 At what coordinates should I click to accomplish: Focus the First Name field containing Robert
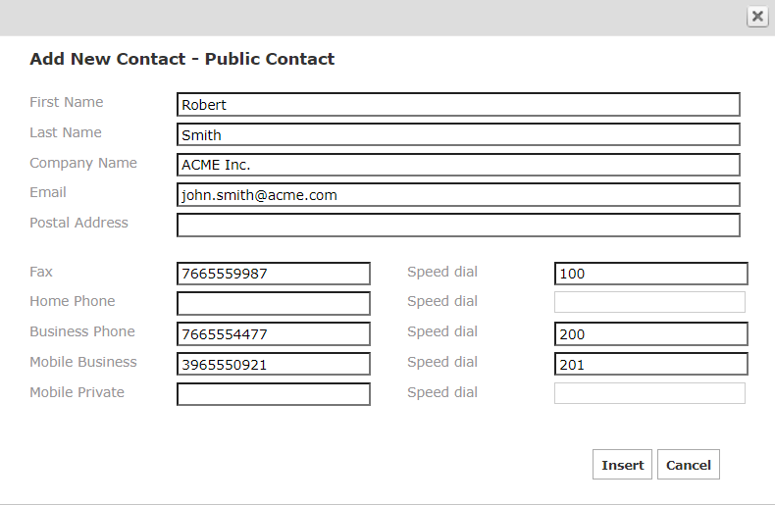458,105
